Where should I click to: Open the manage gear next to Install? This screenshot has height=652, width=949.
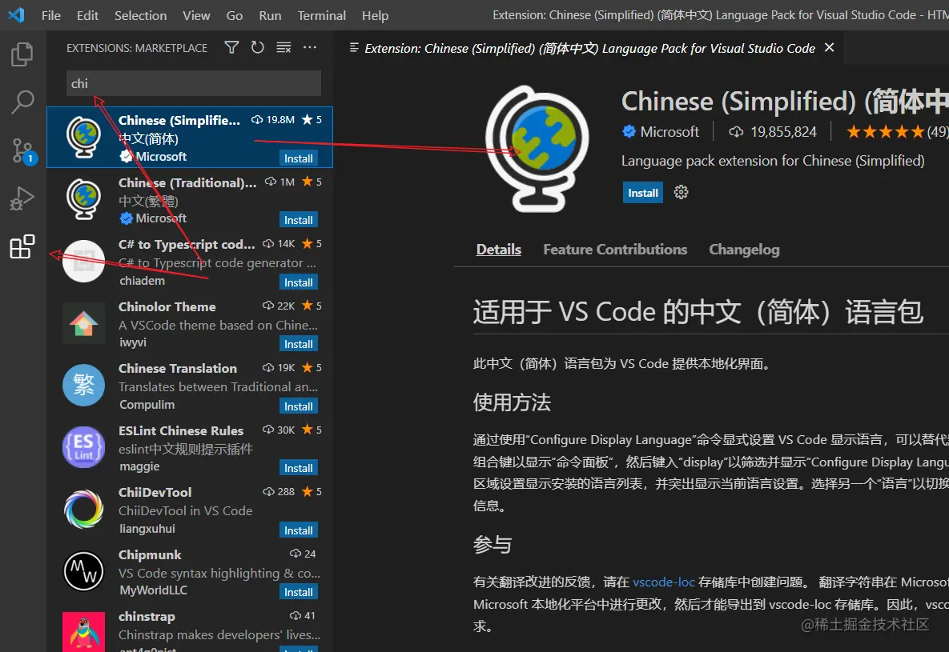[x=681, y=192]
